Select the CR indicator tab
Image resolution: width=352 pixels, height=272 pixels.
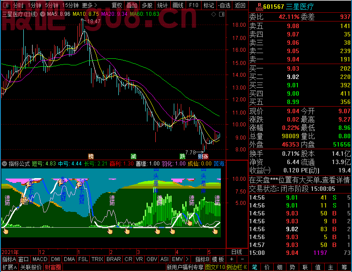pyautogui.click(x=128, y=259)
